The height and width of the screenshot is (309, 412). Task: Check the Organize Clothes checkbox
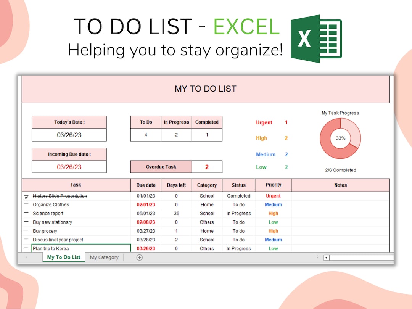(26, 206)
